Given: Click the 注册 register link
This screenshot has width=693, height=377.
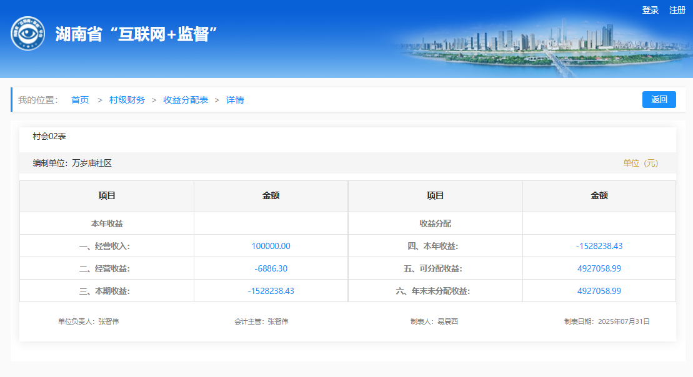Looking at the screenshot, I should pos(677,10).
